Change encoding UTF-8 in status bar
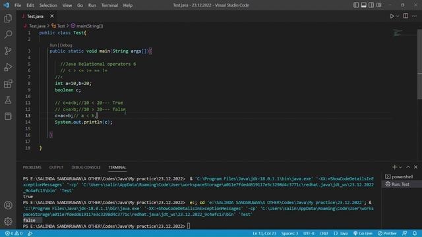The width and height of the screenshot is (422, 237). pos(309,233)
